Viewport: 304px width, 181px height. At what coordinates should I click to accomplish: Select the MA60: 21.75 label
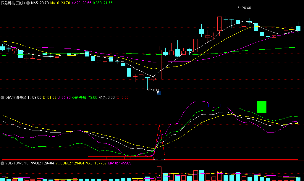click(x=103, y=3)
